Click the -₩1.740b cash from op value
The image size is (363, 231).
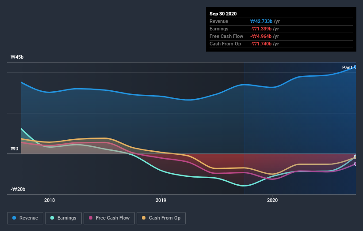[261, 44]
